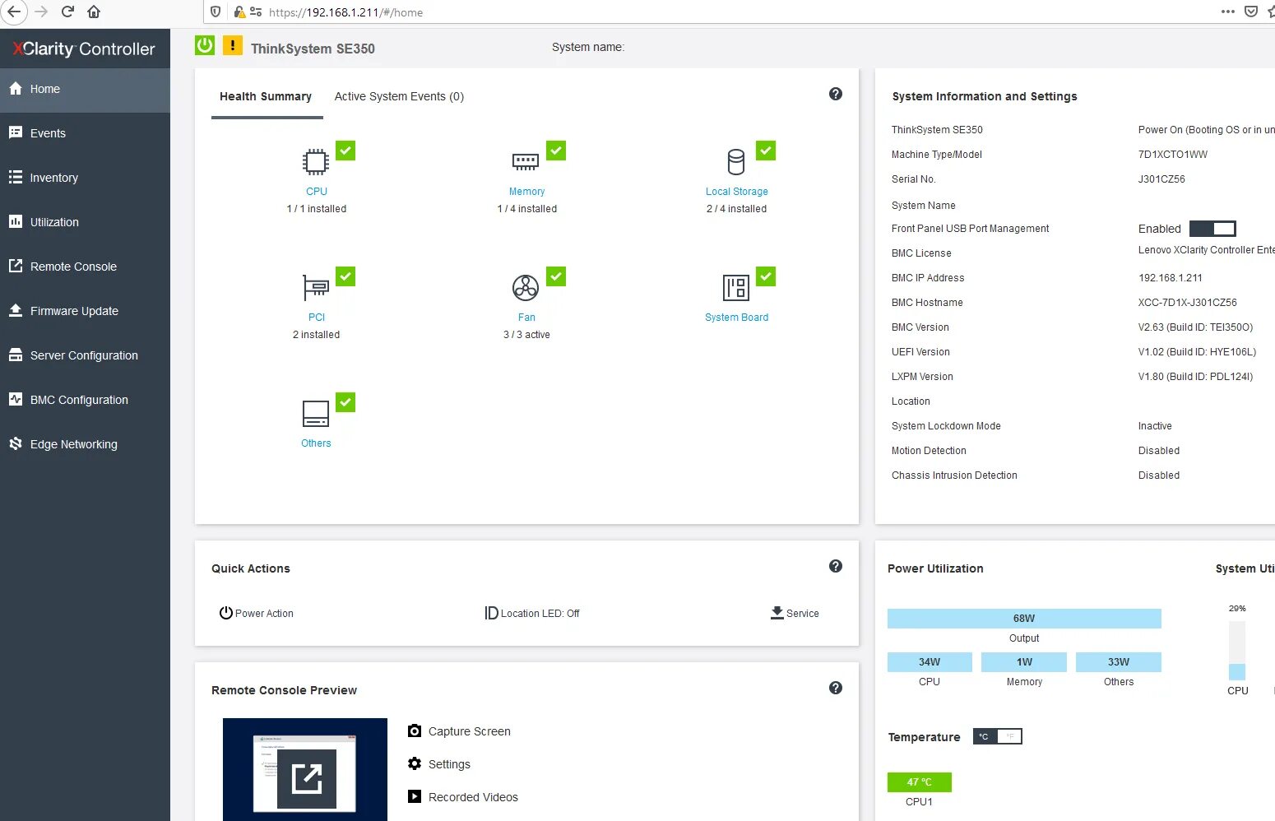This screenshot has width=1275, height=821.
Task: Open the Local Storage health icon
Action: (736, 162)
